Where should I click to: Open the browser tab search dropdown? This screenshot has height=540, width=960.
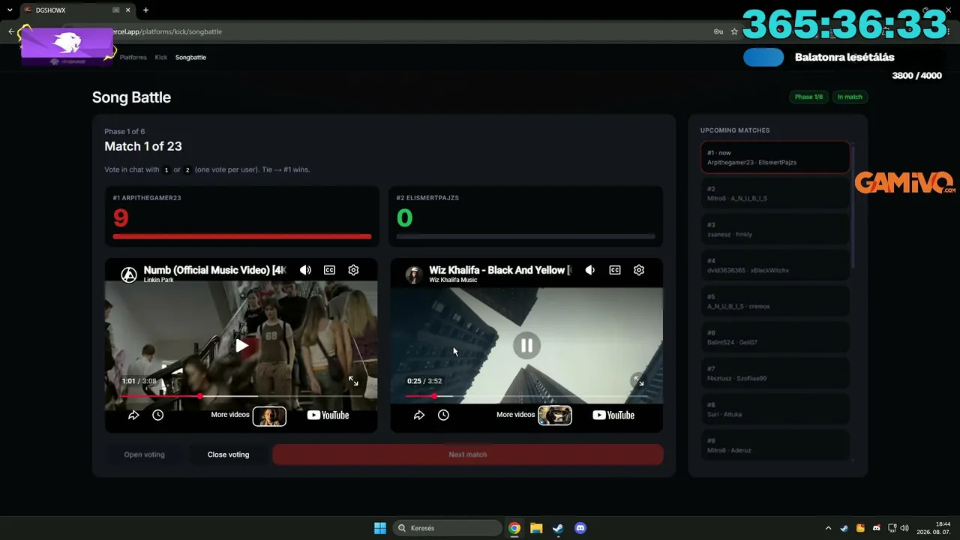[x=9, y=10]
